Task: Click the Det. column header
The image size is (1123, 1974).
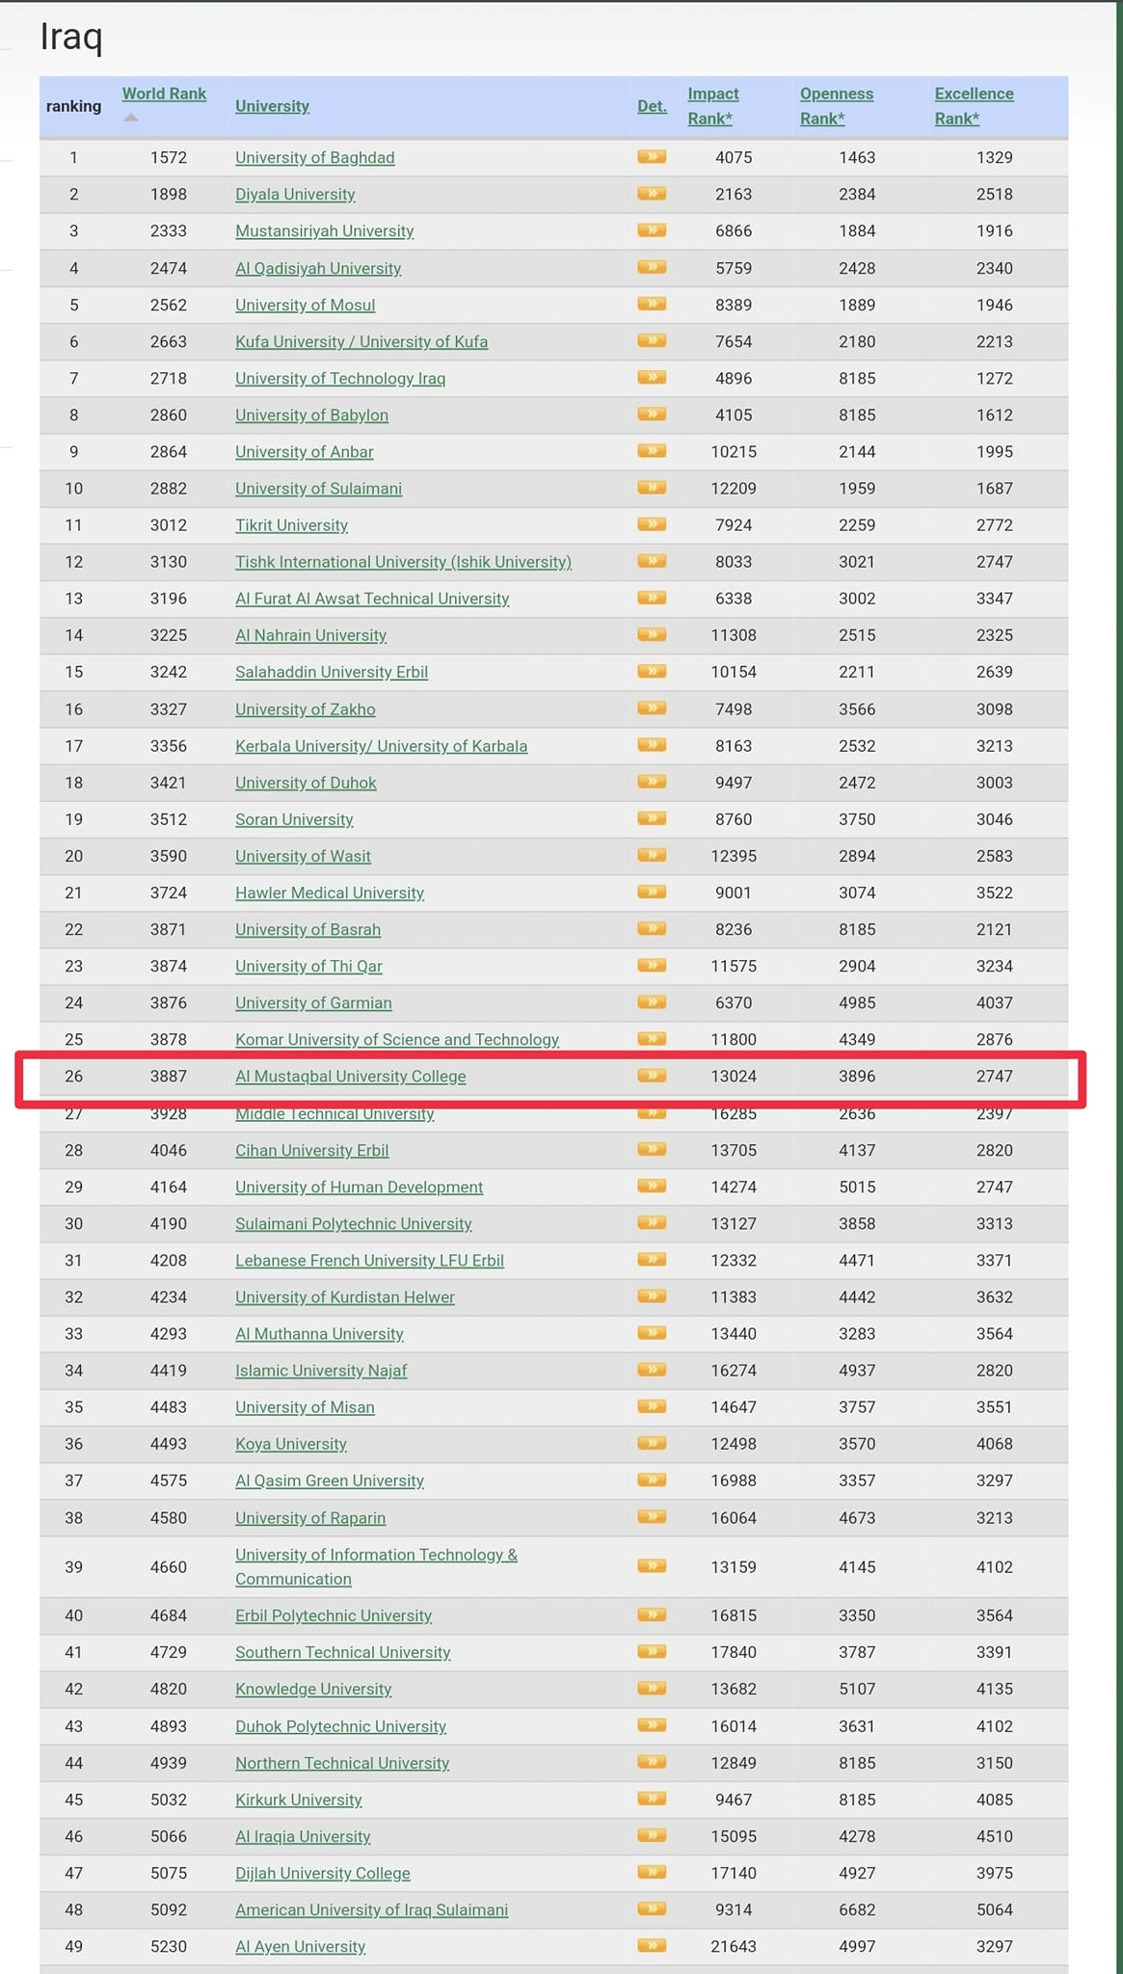Action: click(x=652, y=106)
